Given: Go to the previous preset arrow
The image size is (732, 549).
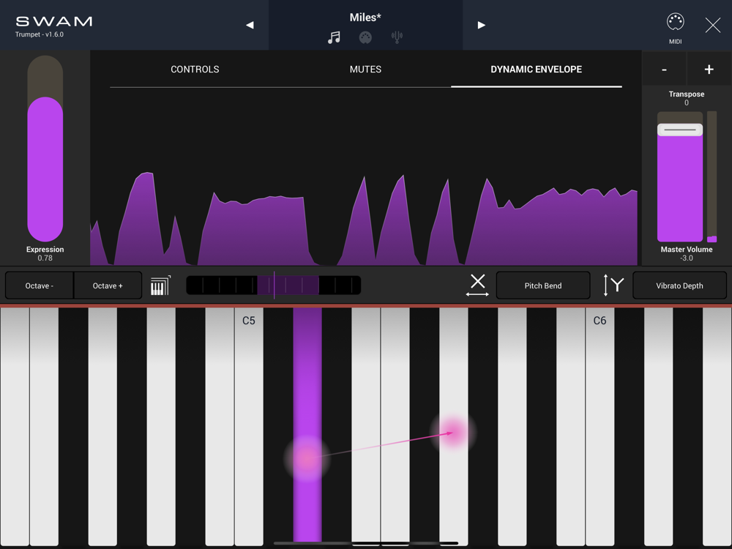Looking at the screenshot, I should pyautogui.click(x=250, y=25).
